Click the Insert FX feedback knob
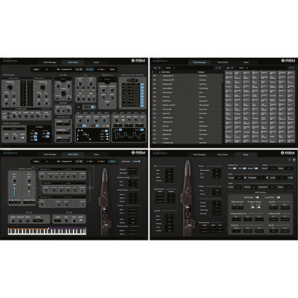The height and width of the screenshot is (298, 298). pyautogui.click(x=103, y=90)
